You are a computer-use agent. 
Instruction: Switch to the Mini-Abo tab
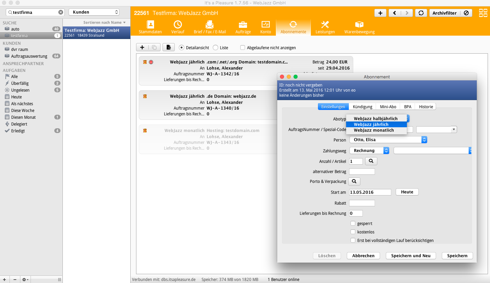pyautogui.click(x=388, y=107)
